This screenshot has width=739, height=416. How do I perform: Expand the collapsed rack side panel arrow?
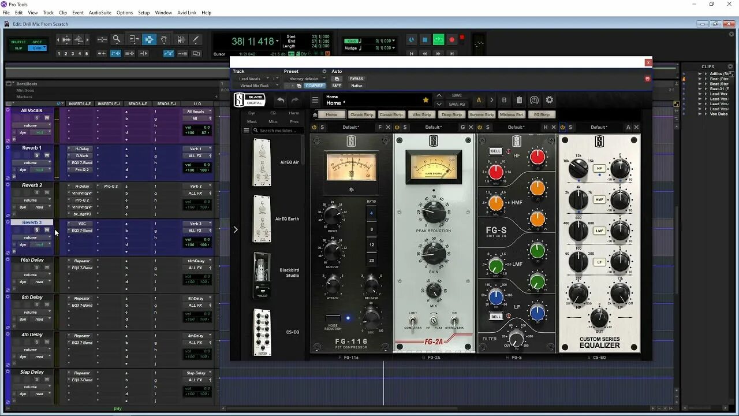pos(235,229)
